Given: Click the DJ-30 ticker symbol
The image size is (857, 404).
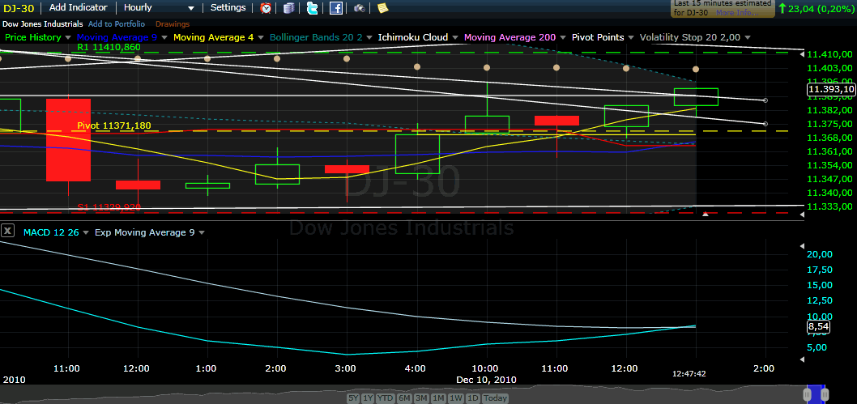Looking at the screenshot, I should tap(19, 7).
